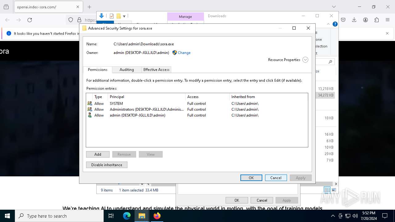Viewport: 395px width, 222px height.
Task: Click the Firefox tracking protection shield icon
Action: 71,20
